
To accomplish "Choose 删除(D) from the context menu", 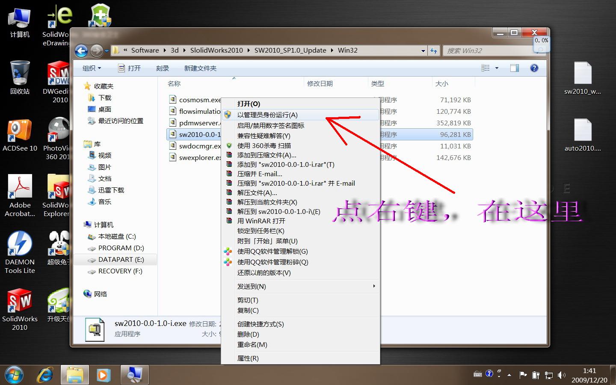I will [300, 335].
